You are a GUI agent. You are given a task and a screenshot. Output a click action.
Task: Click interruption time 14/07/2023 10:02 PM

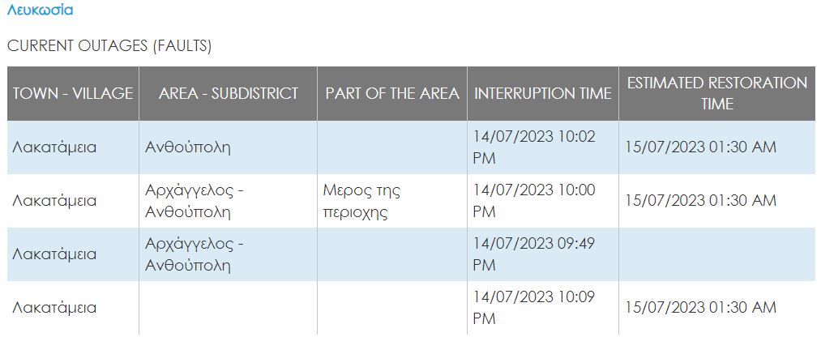coord(535,147)
